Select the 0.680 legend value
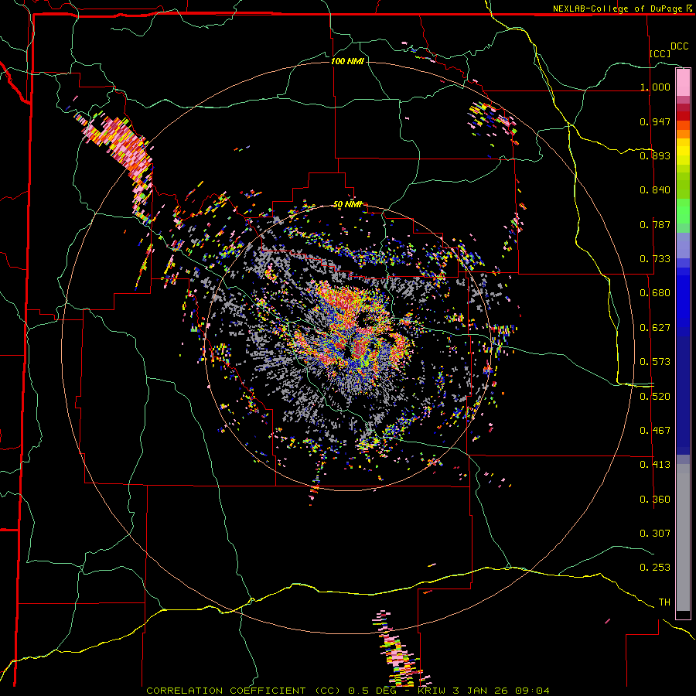The height and width of the screenshot is (696, 696). (x=655, y=293)
